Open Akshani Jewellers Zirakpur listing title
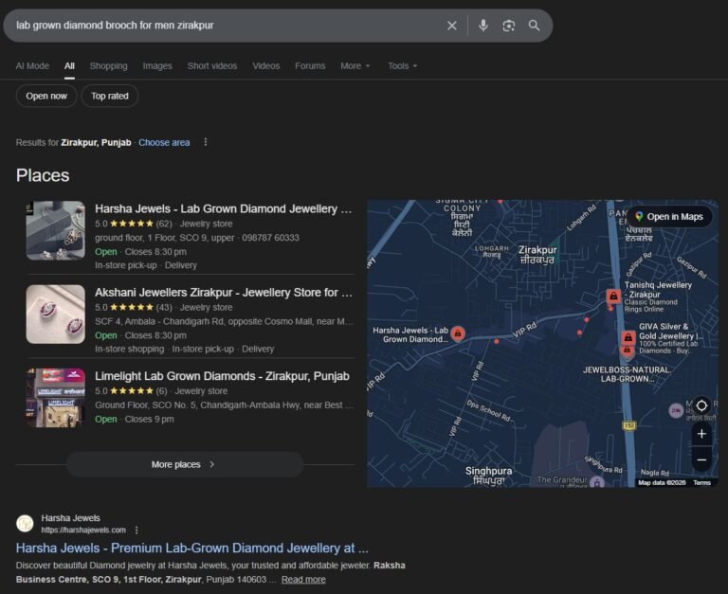Image resolution: width=728 pixels, height=594 pixels. (224, 293)
